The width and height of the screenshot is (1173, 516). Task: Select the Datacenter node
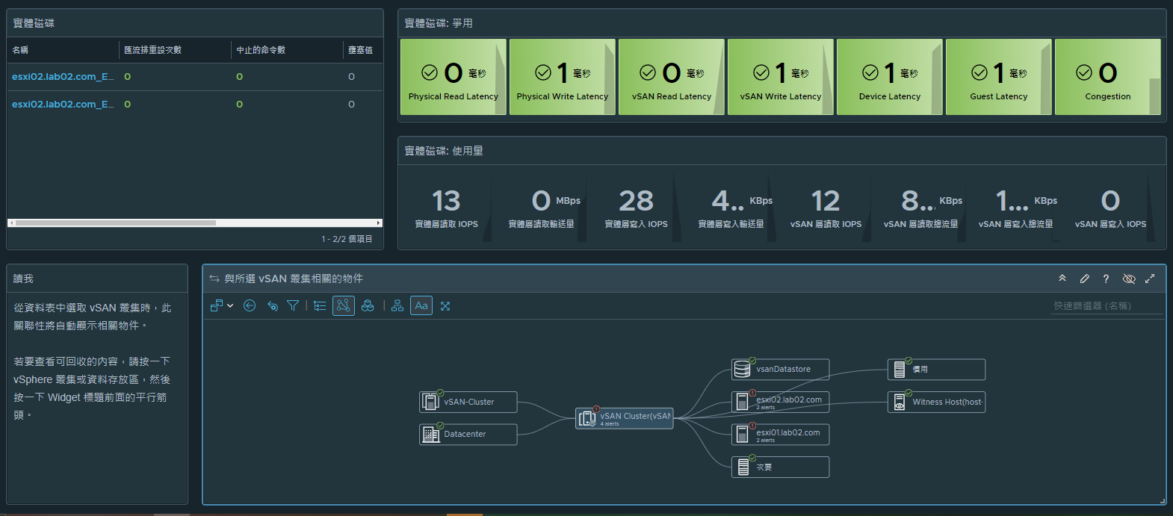[x=468, y=434]
